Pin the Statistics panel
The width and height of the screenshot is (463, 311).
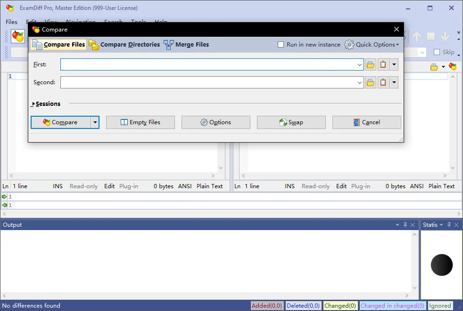449,224
